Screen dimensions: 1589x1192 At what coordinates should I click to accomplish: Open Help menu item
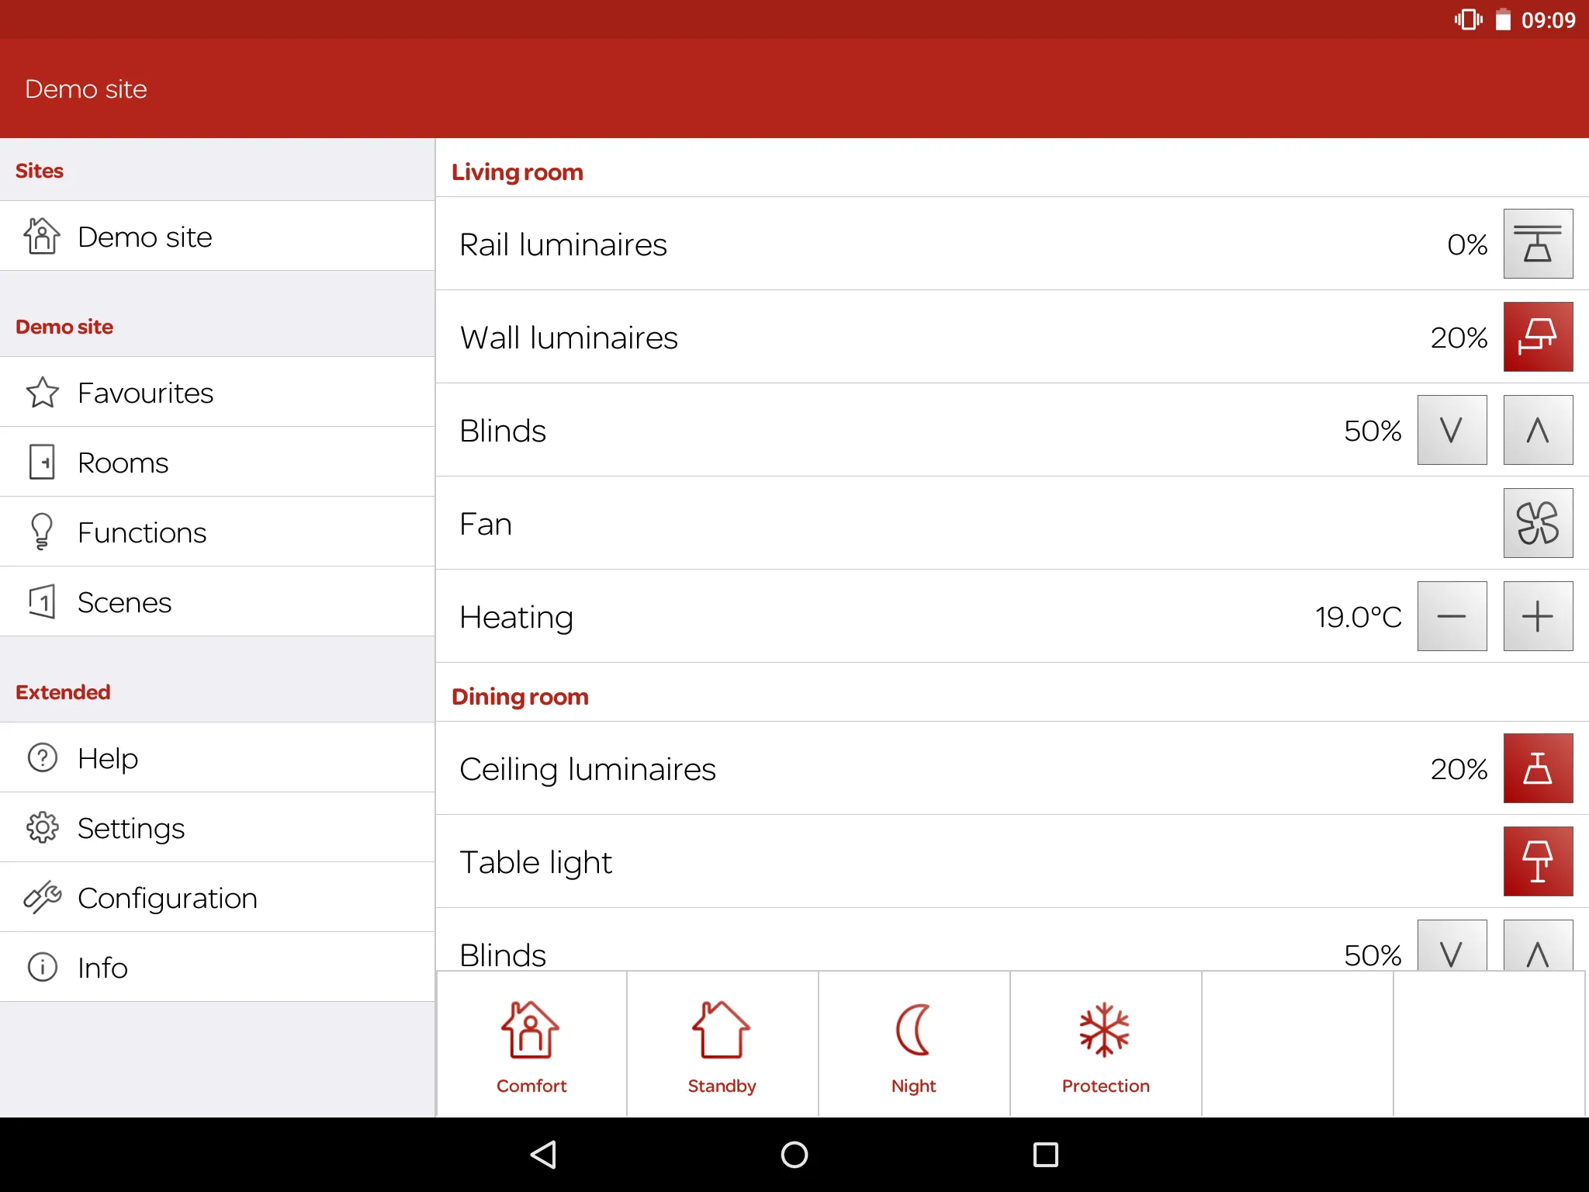pos(217,757)
